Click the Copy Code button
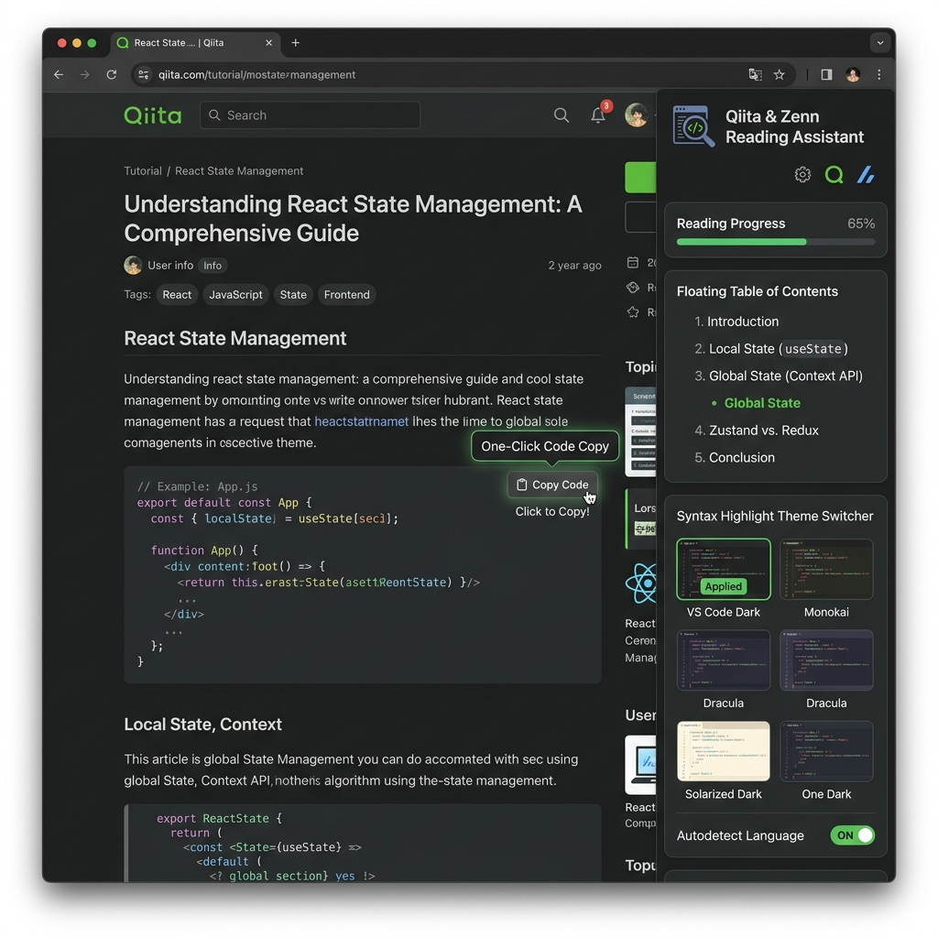Screen dimensions: 938x938 (x=552, y=485)
